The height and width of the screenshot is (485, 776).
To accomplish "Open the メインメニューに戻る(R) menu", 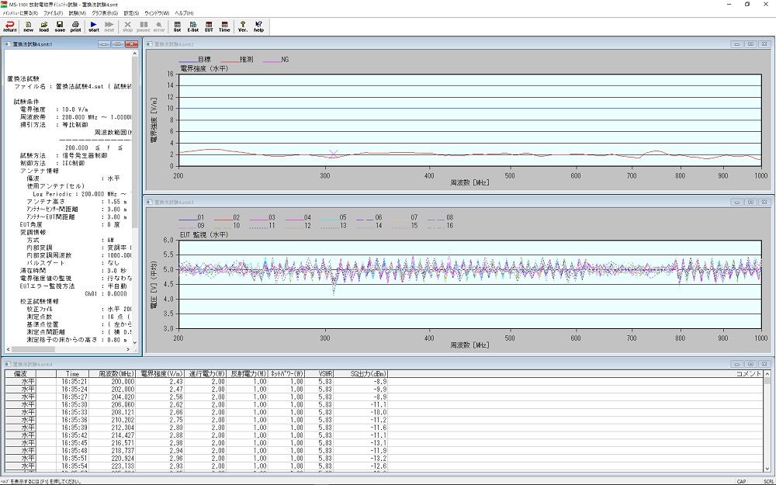I will coord(20,13).
